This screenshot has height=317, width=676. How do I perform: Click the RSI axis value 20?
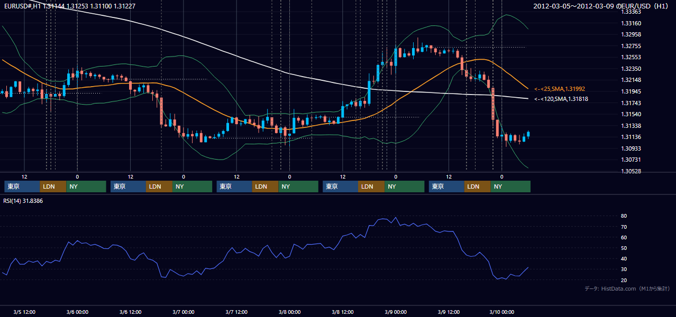624,280
